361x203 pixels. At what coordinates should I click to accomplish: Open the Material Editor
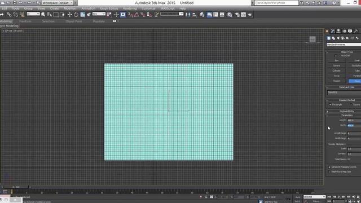(x=230, y=15)
